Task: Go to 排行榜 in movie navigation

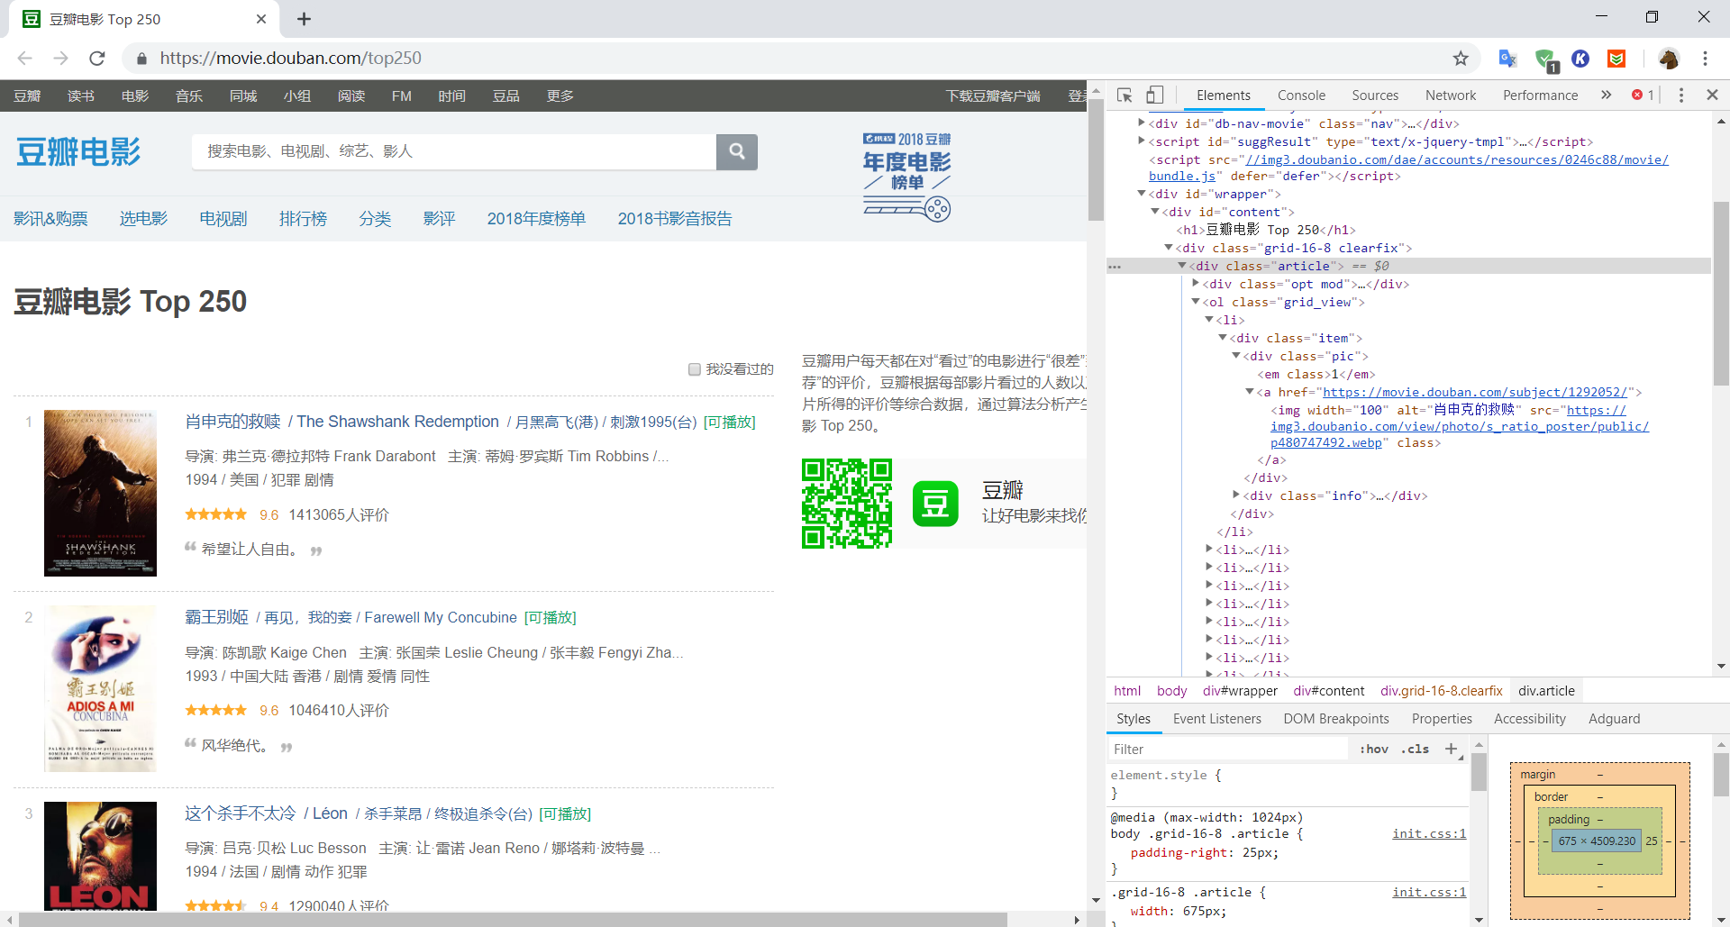Action: tap(303, 219)
